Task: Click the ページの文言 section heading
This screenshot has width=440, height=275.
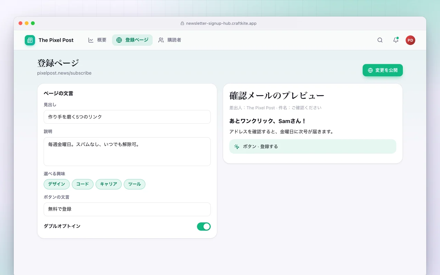Action: (x=58, y=93)
